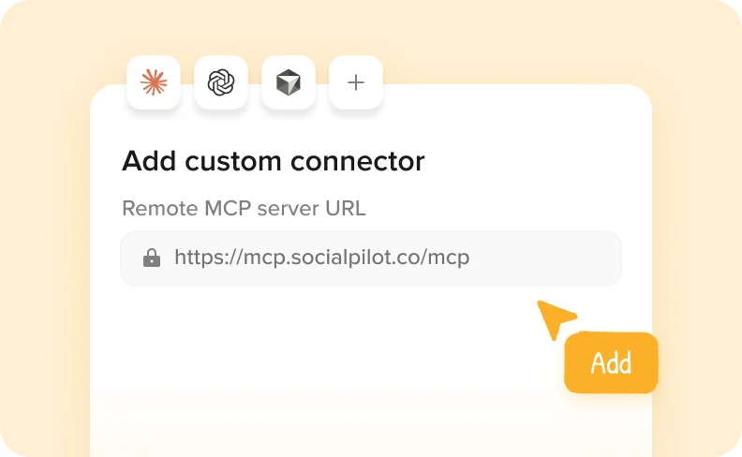This screenshot has height=457, width=742.
Task: Click the 'Remote MCP server URL' label
Action: [244, 208]
